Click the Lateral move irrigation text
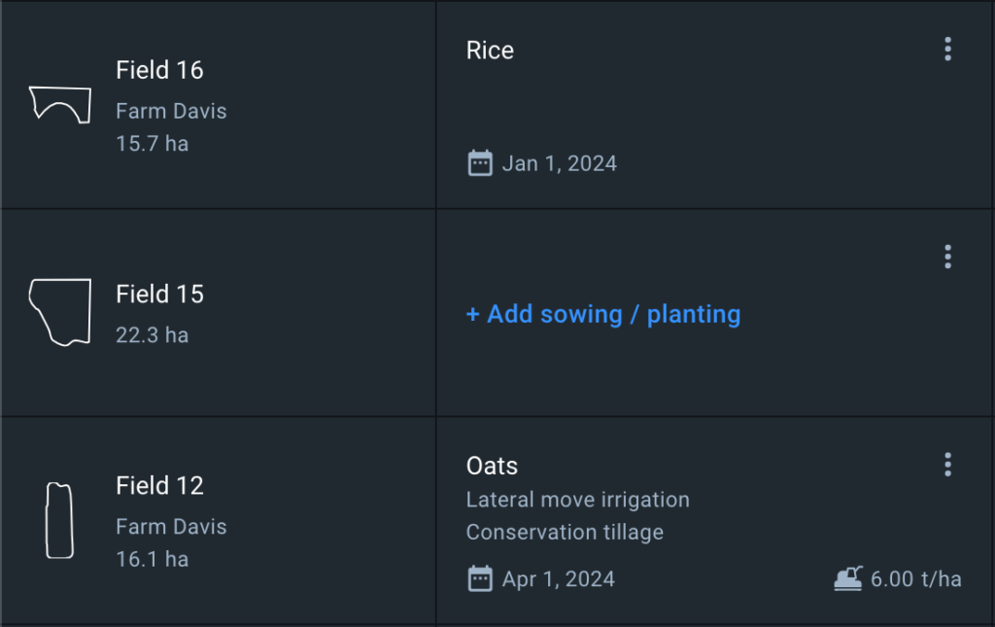Viewport: 995px width, 627px height. [577, 500]
